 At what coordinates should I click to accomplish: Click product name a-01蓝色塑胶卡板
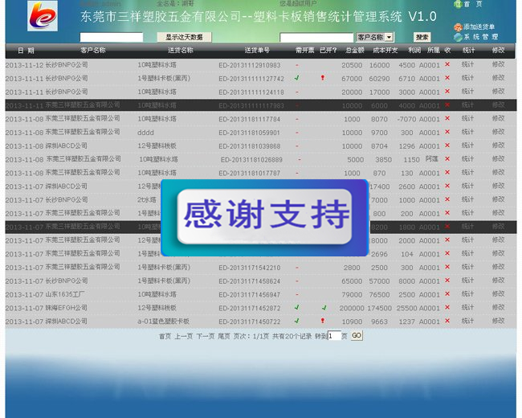click(164, 322)
